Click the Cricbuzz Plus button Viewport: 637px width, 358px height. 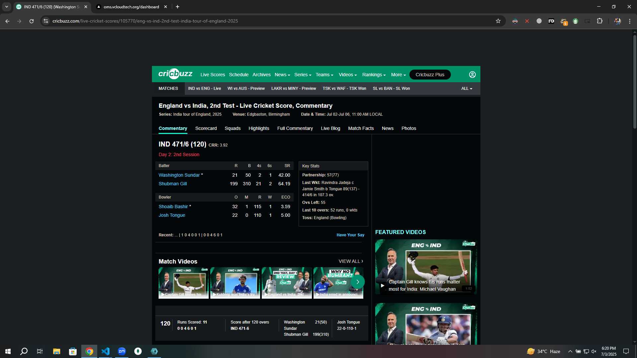430,75
